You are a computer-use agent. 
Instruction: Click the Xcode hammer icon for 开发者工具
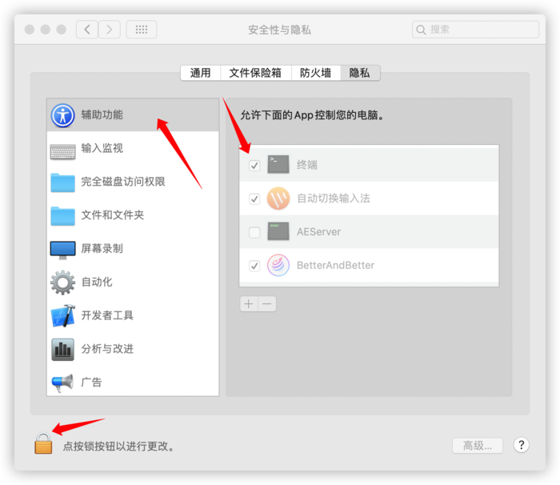tap(63, 315)
